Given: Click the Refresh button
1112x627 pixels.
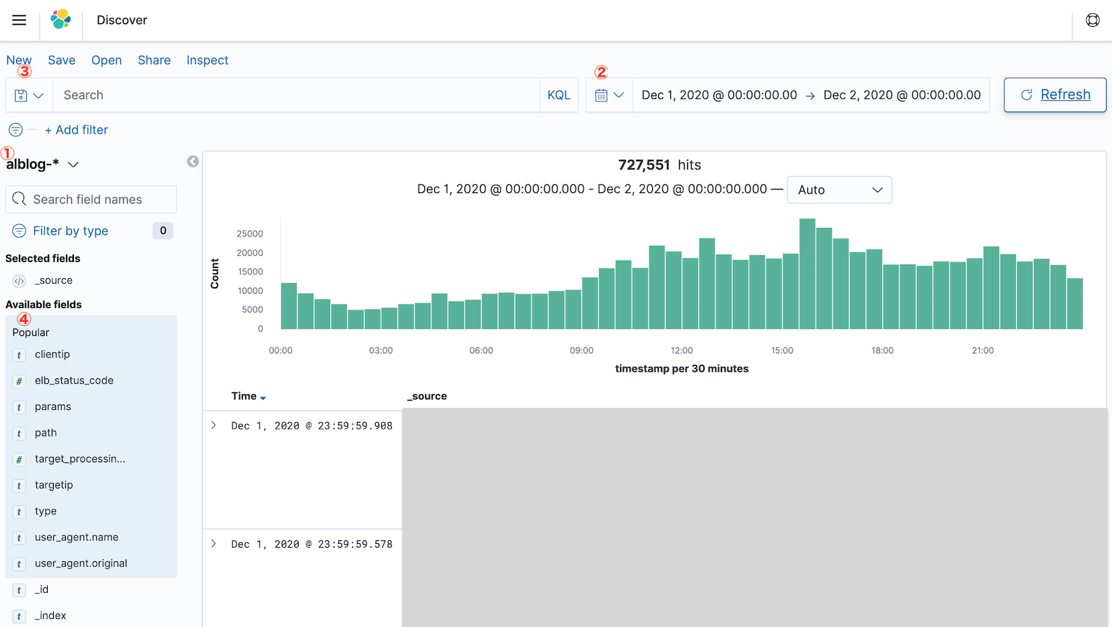Looking at the screenshot, I should (x=1055, y=95).
